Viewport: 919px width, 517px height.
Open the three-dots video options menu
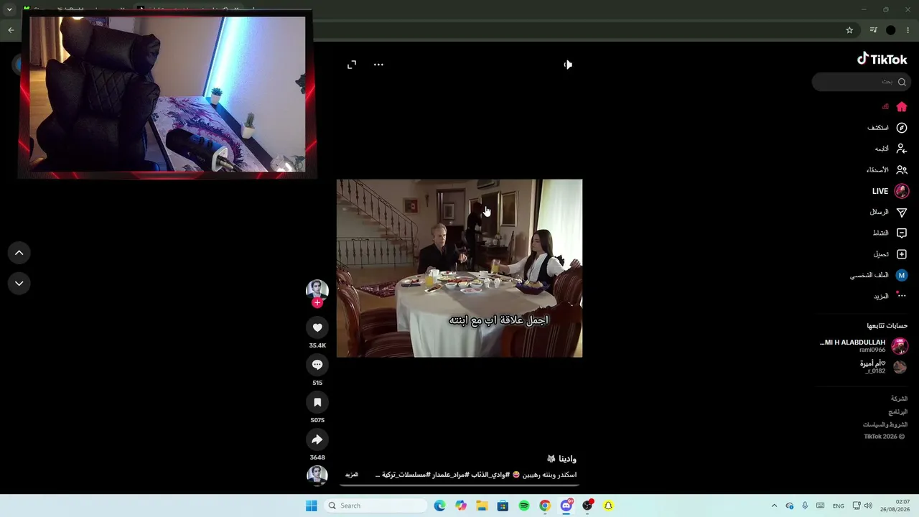click(x=378, y=65)
